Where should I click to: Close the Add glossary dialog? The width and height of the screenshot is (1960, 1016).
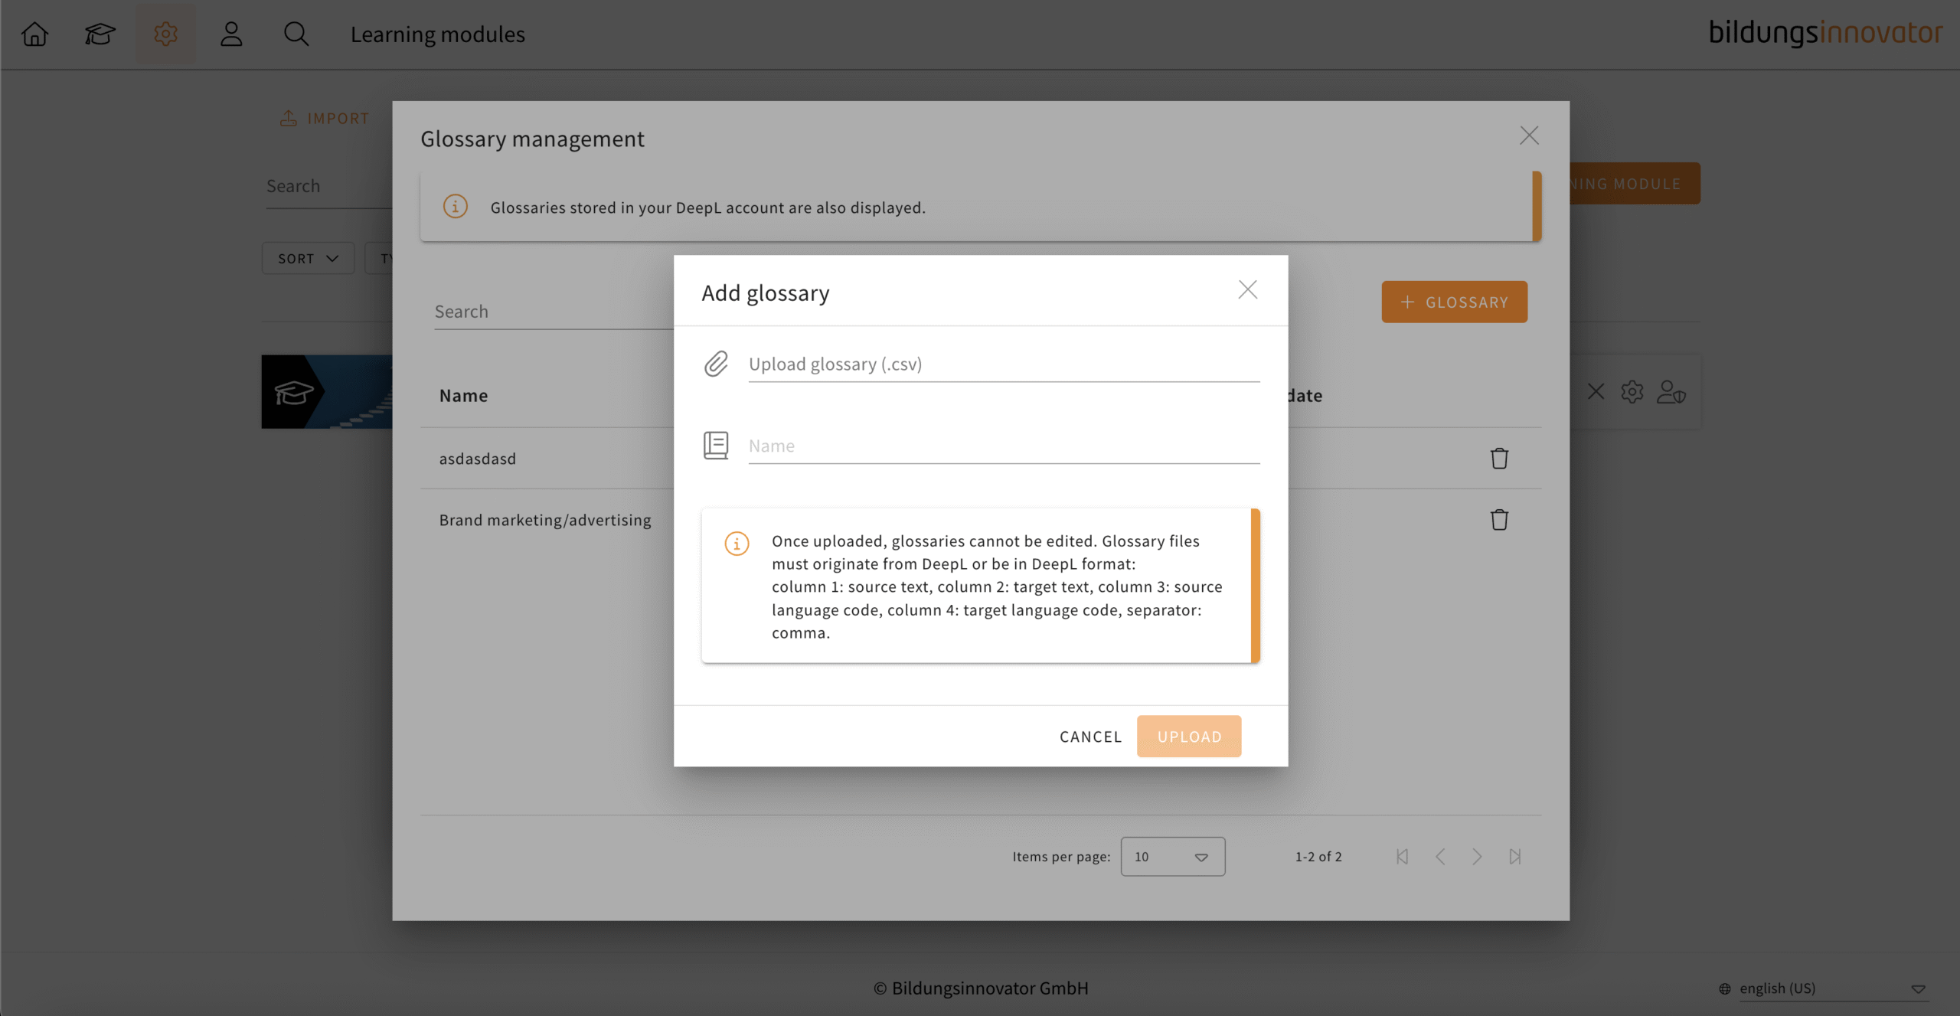(x=1247, y=289)
